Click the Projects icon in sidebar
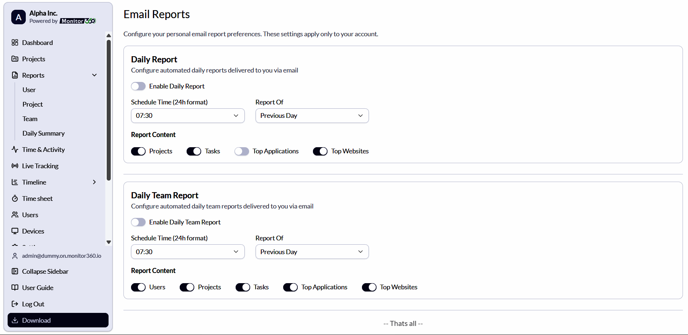Screen dimensions: 688x335 [x=15, y=59]
